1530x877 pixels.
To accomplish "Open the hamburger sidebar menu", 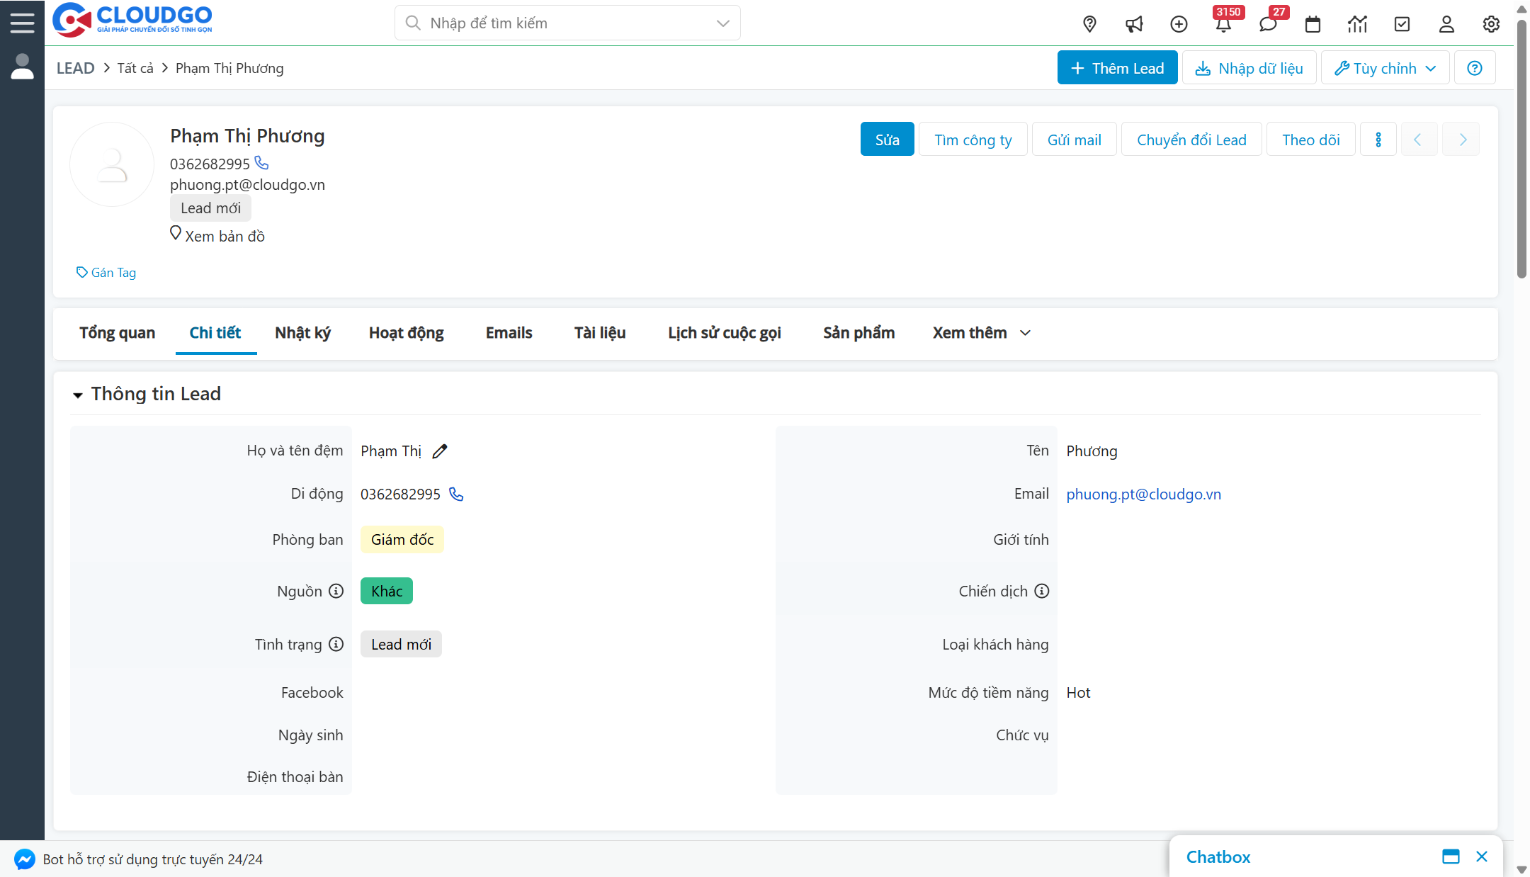I will coord(22,23).
